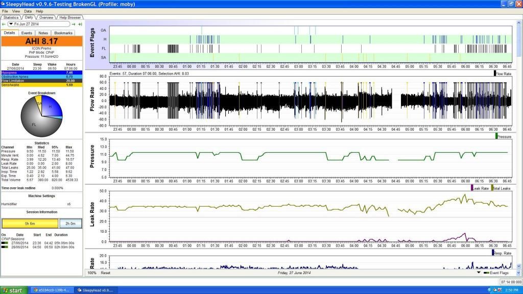Click the Flow Rate graph title
The image size is (523, 294).
[x=92, y=99]
